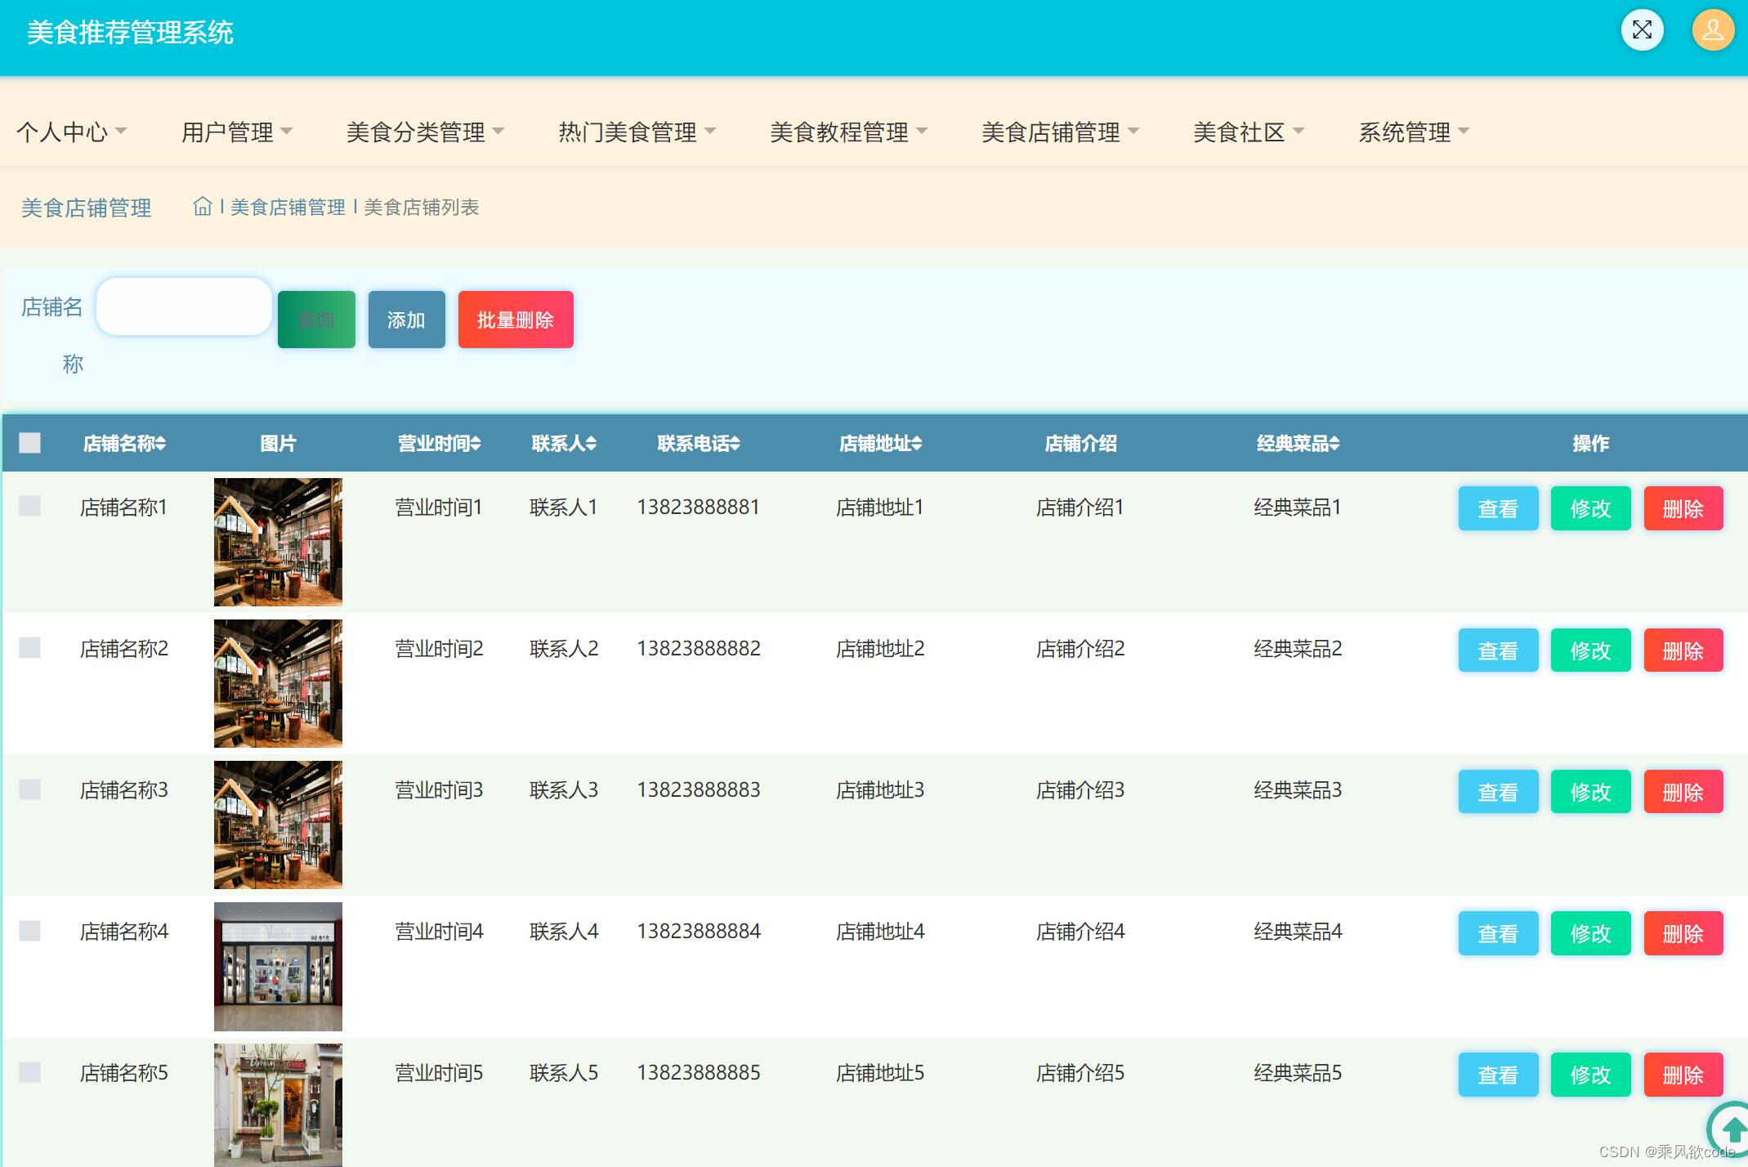Click 修改 for 店铺名称2 row
The width and height of the screenshot is (1748, 1167).
pos(1590,651)
